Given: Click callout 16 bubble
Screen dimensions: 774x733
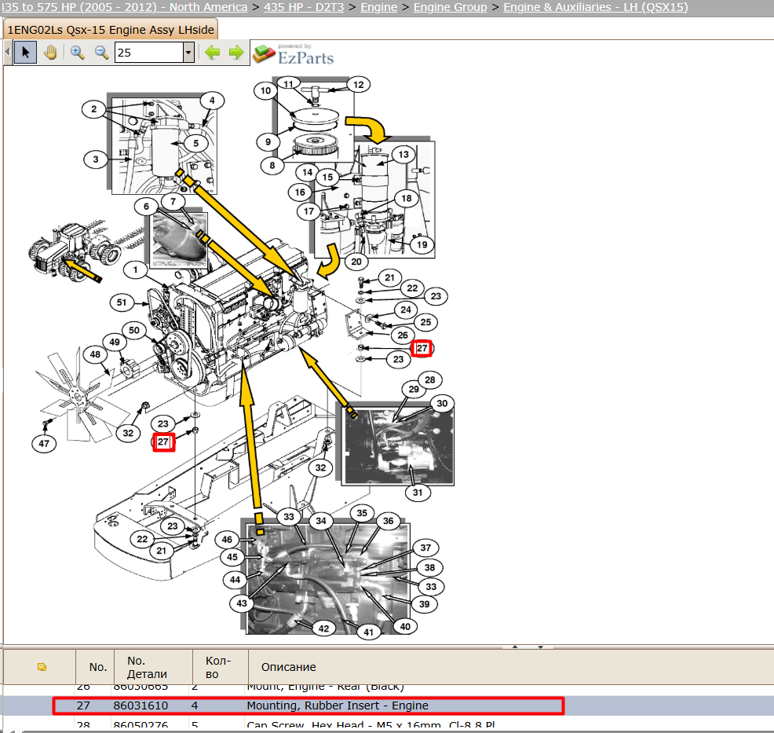Looking at the screenshot, I should click(300, 192).
